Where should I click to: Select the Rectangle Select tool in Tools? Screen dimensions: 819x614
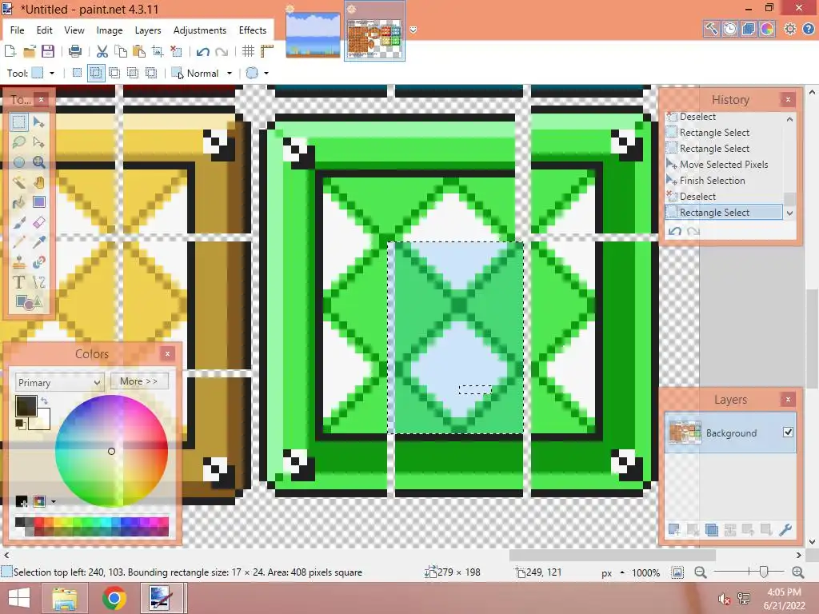click(19, 122)
